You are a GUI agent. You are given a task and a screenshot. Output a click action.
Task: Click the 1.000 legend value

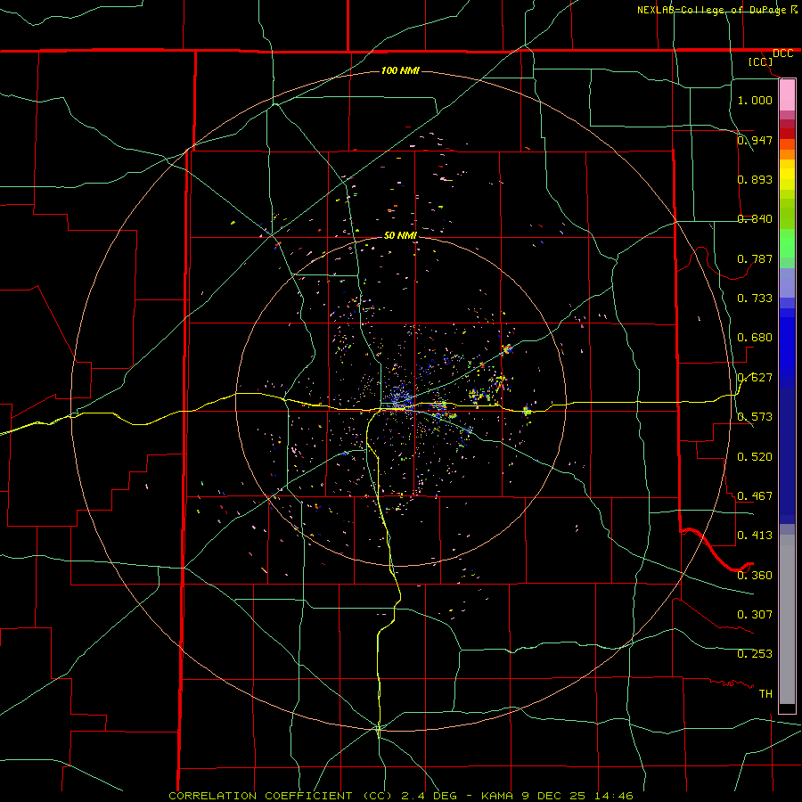[x=755, y=100]
